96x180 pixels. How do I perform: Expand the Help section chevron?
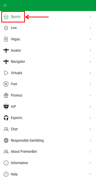click(90, 174)
